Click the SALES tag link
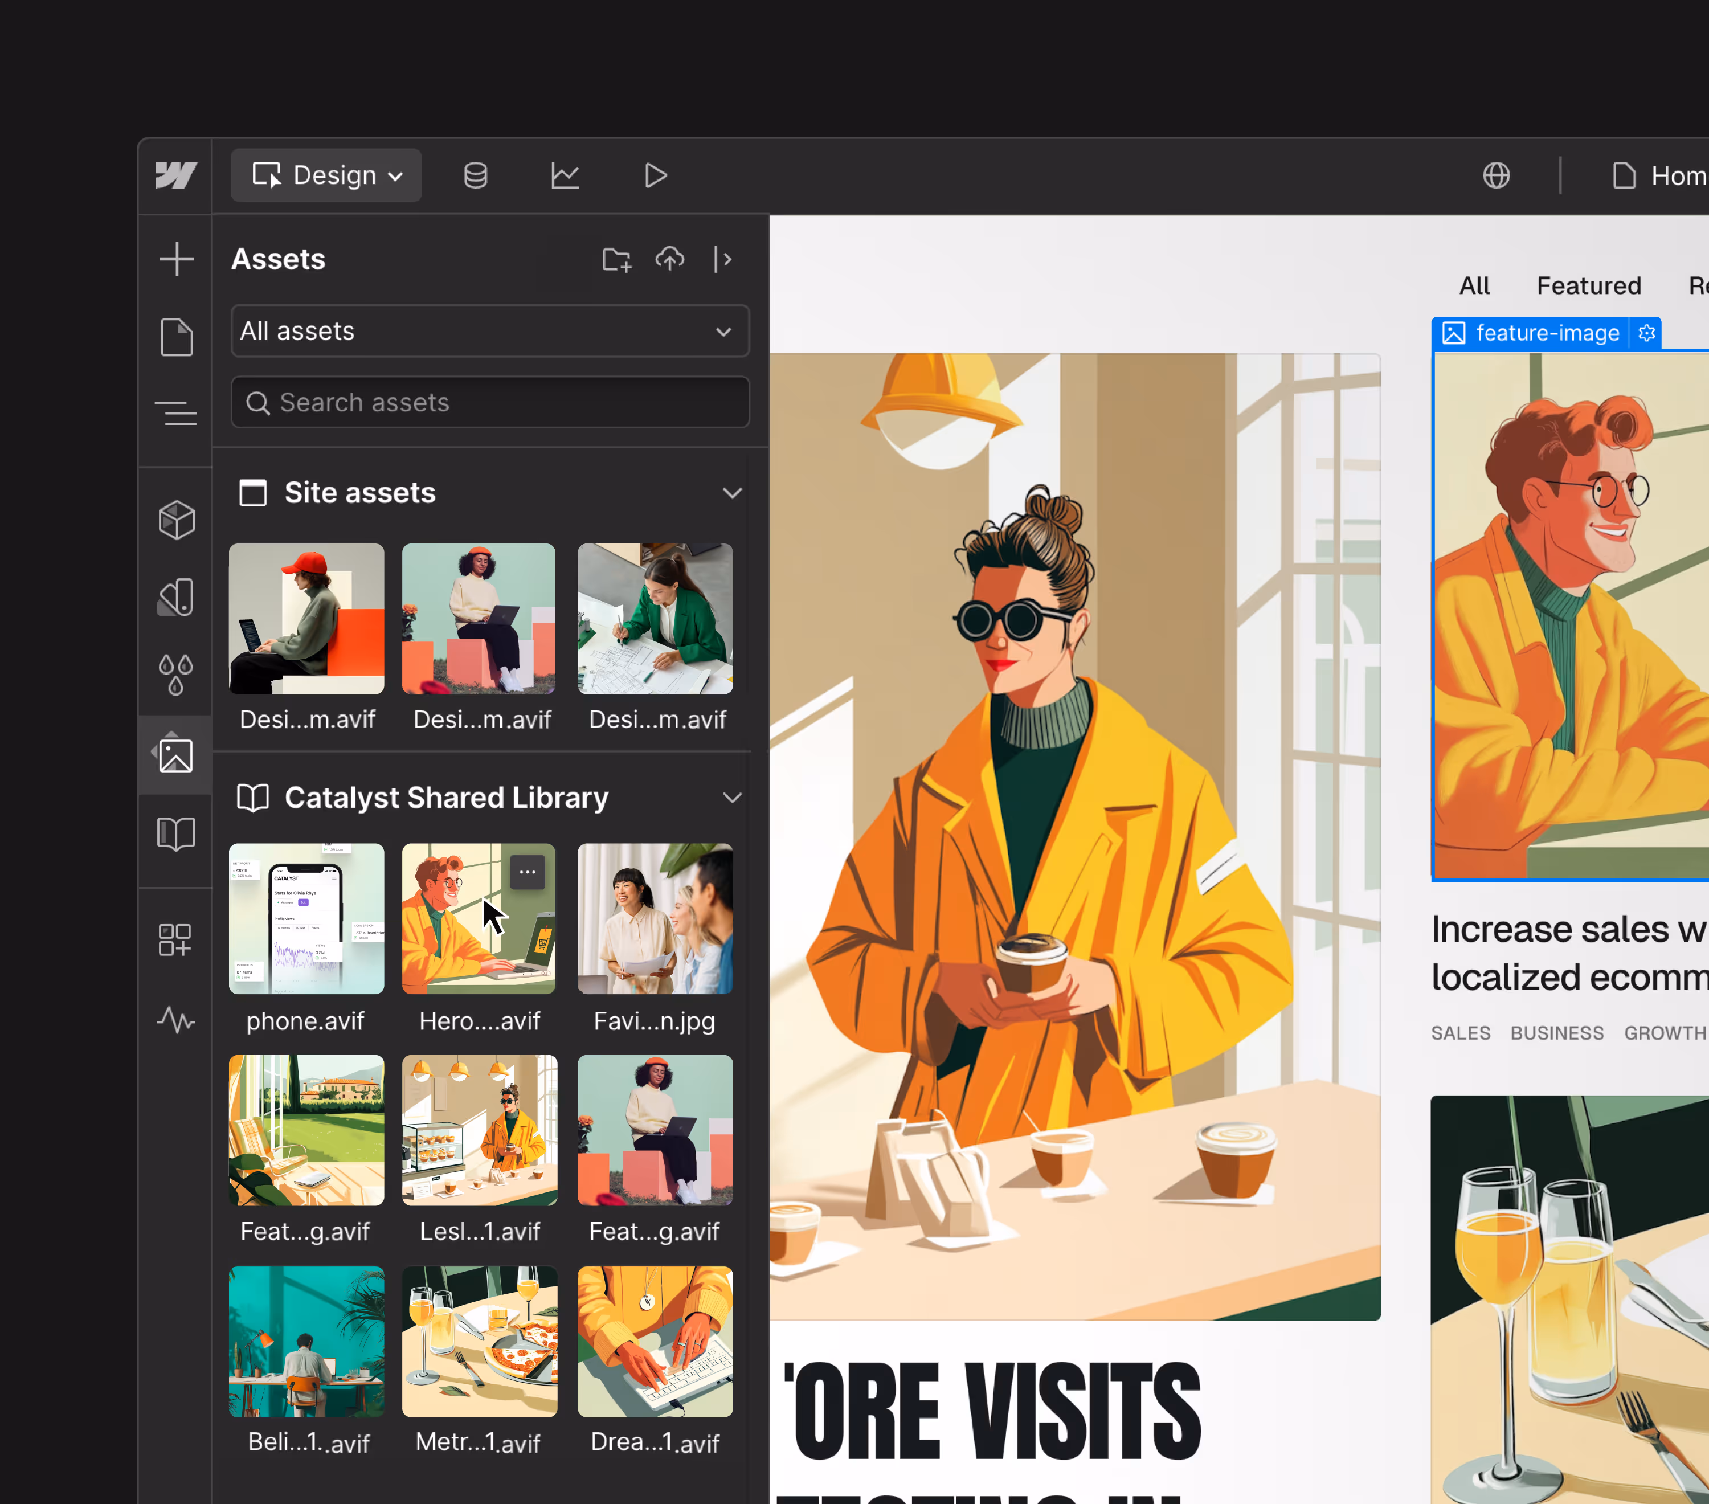Screen dimensions: 1709x1504 [1461, 1033]
